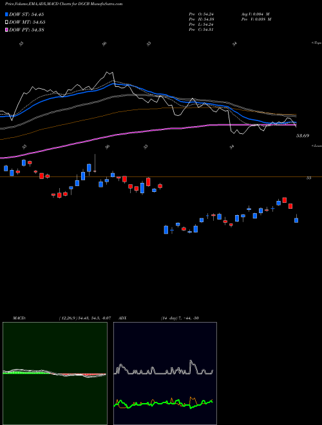This screenshot has height=425, width=322.
Task: Click the magenta DOW PT legend swatch
Action: point(7,30)
